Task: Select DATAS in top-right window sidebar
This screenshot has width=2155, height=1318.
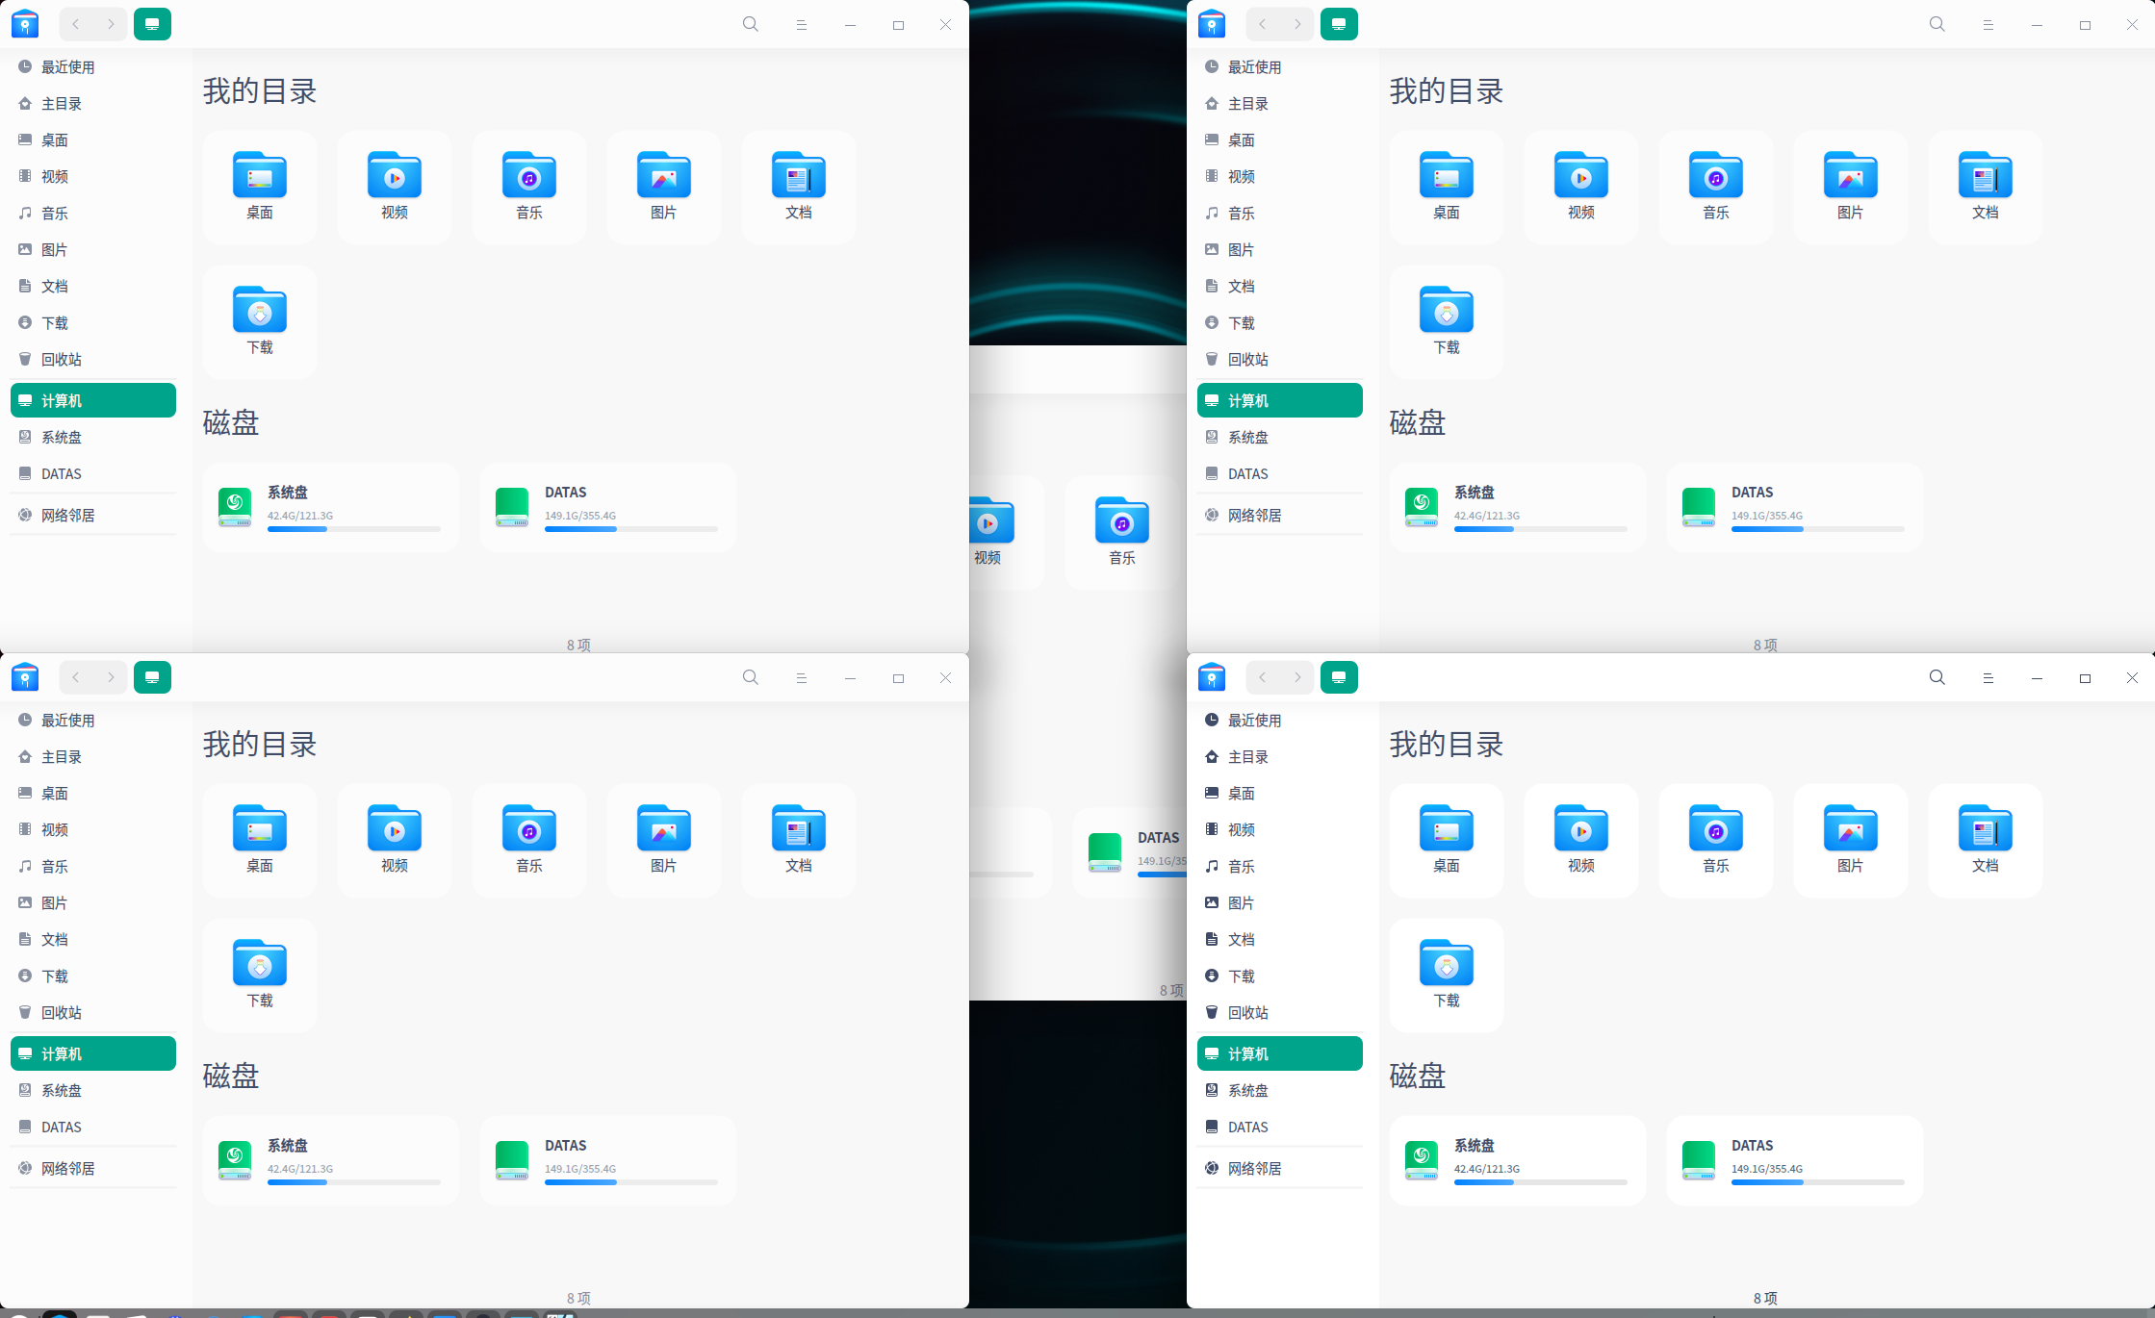Action: (1280, 473)
